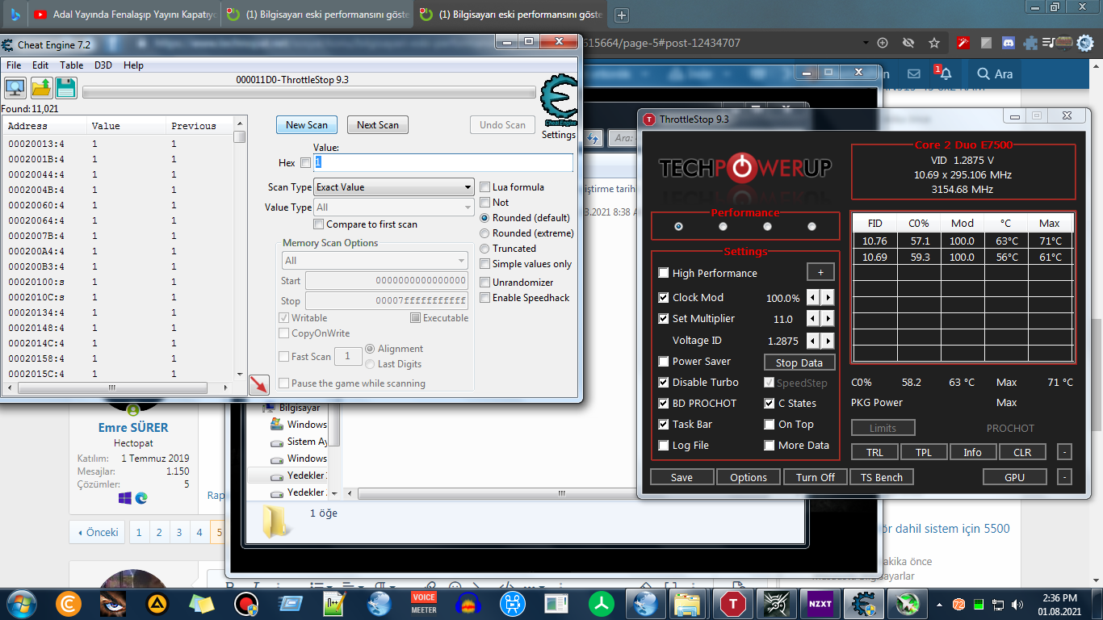This screenshot has height=620, width=1103.
Task: Open the Value Type dropdown
Action: [x=393, y=207]
